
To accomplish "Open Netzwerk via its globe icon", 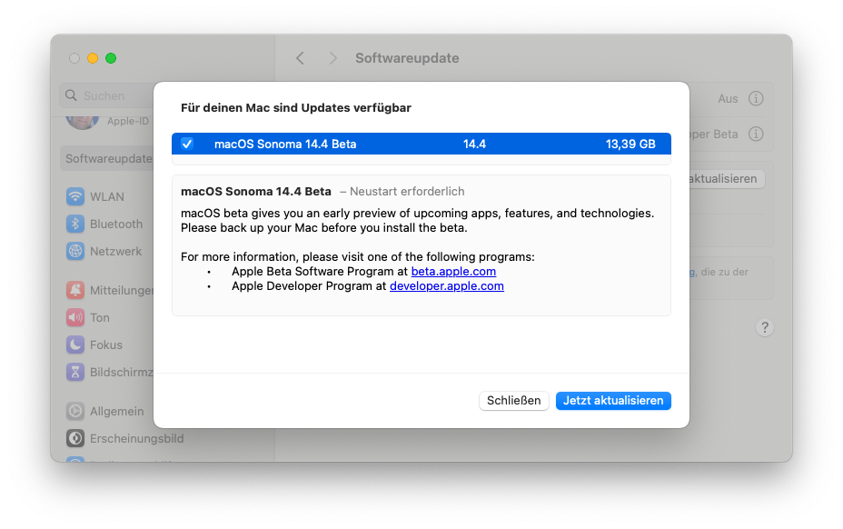I will (x=75, y=252).
